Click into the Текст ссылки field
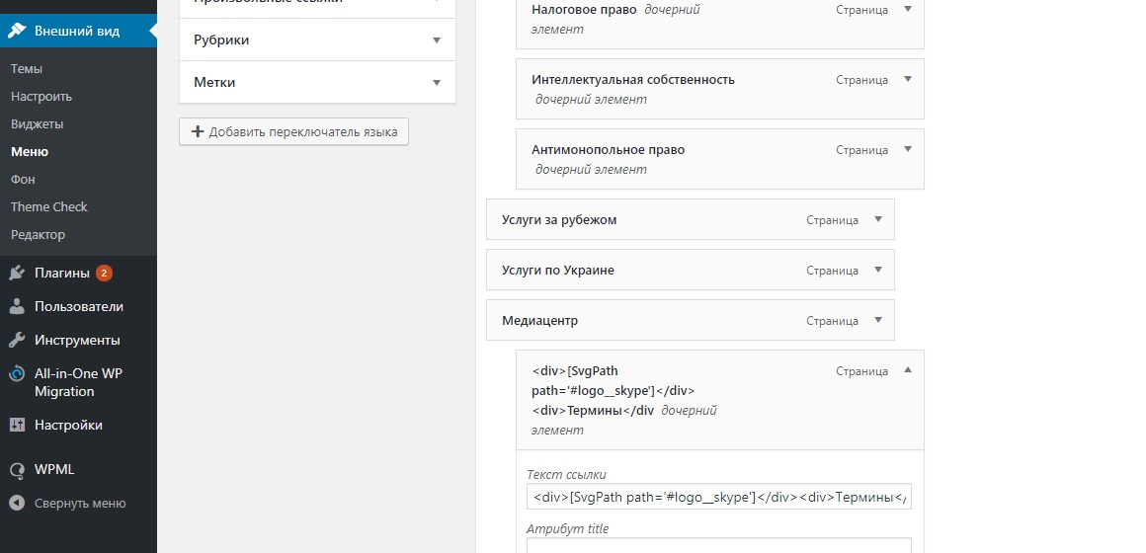This screenshot has width=1146, height=553. (x=718, y=497)
